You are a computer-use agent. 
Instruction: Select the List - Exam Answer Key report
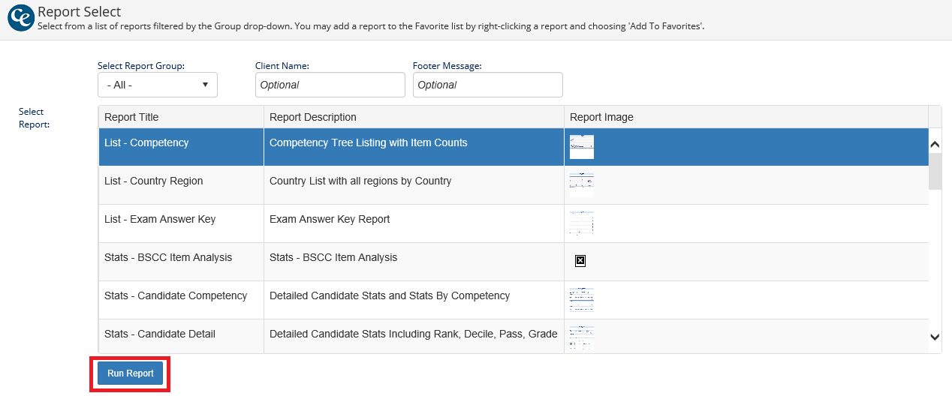[160, 219]
